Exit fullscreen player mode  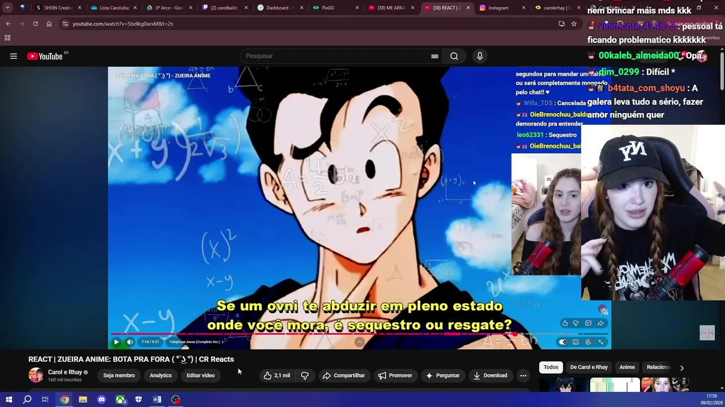[602, 342]
